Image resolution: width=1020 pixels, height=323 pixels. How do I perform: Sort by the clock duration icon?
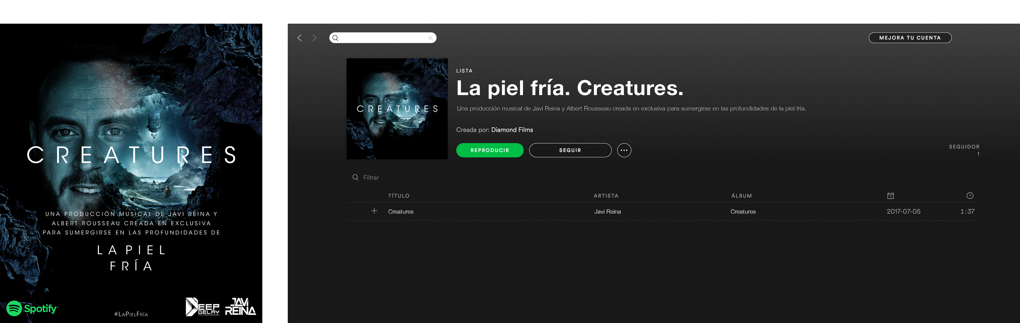point(970,196)
